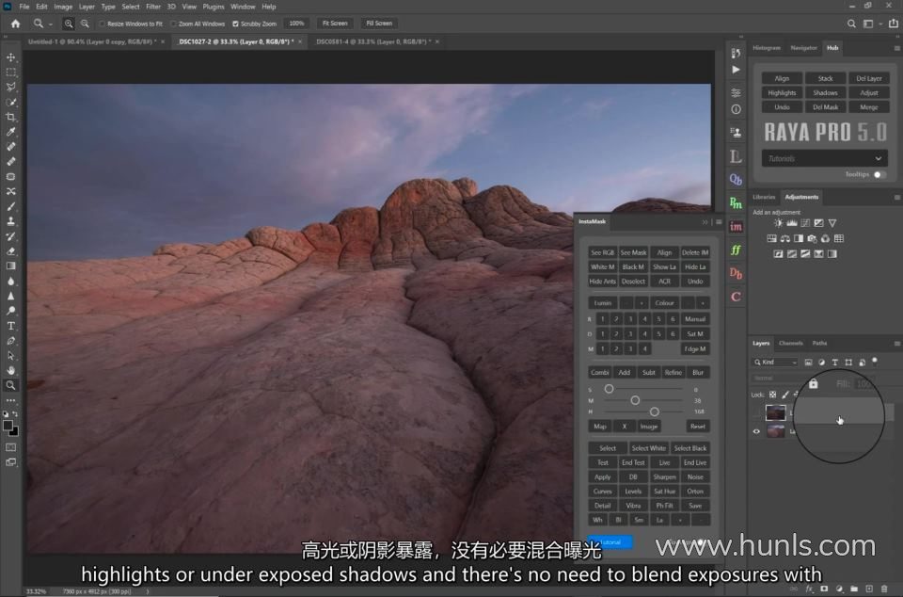Switch to the Channels tab

pyautogui.click(x=791, y=343)
